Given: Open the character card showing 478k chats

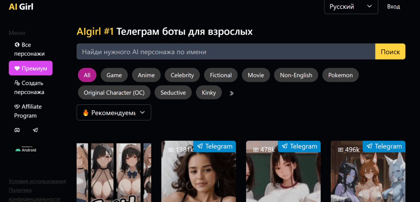Looking at the screenshot, I should tap(283, 172).
